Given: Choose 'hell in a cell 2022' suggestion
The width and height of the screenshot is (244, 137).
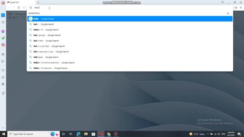Looking at the screenshot, I should coord(130,46).
